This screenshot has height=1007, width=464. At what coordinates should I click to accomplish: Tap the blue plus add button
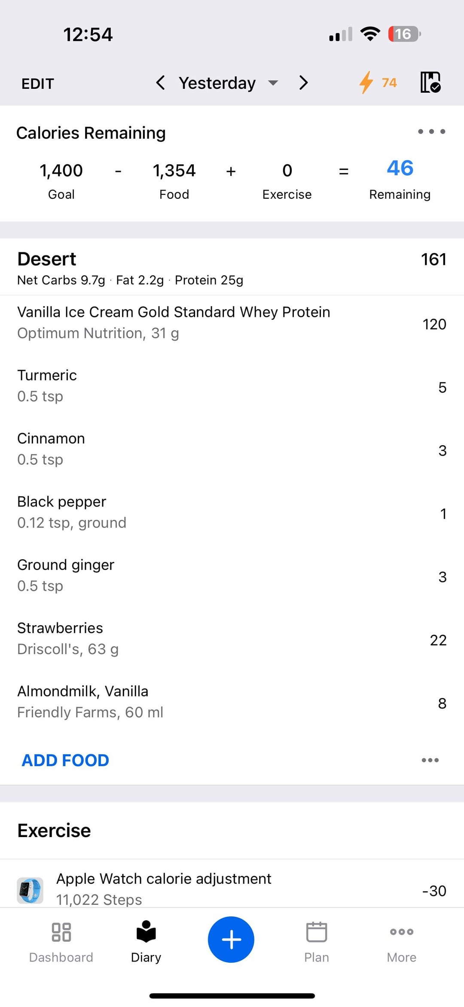(231, 940)
